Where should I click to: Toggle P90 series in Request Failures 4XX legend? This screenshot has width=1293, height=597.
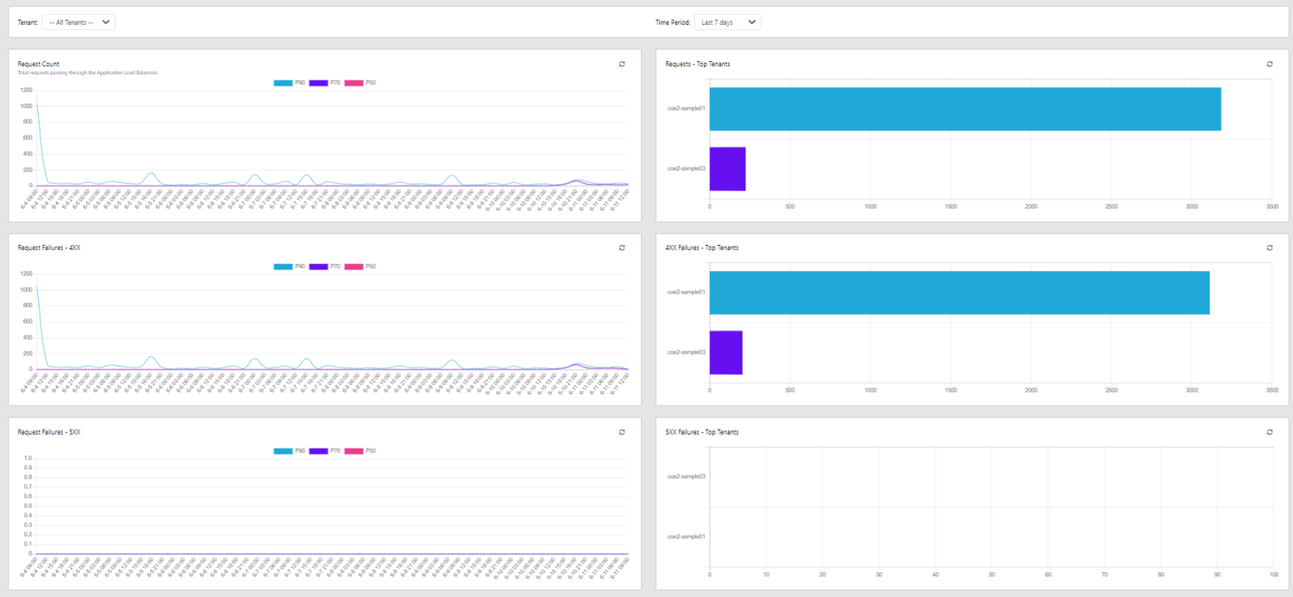click(290, 267)
